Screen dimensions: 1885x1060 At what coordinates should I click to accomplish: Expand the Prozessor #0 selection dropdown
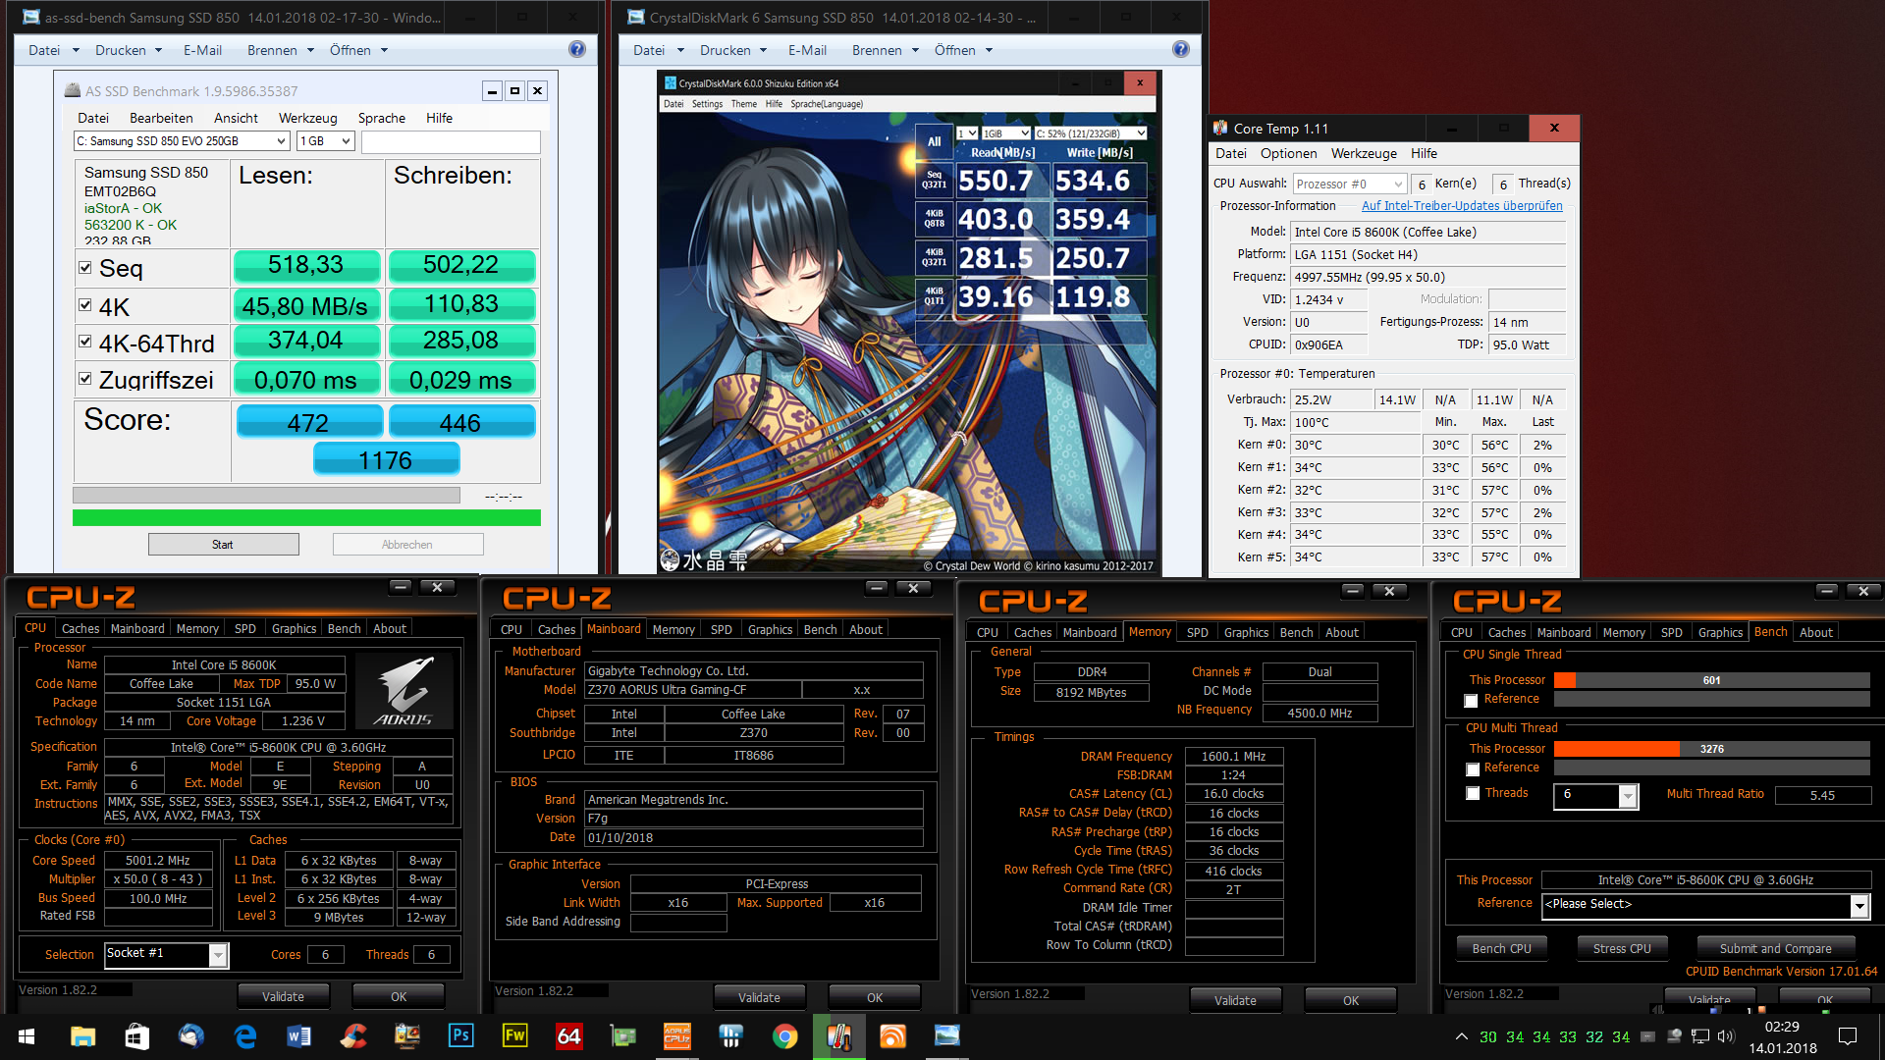click(x=1398, y=184)
